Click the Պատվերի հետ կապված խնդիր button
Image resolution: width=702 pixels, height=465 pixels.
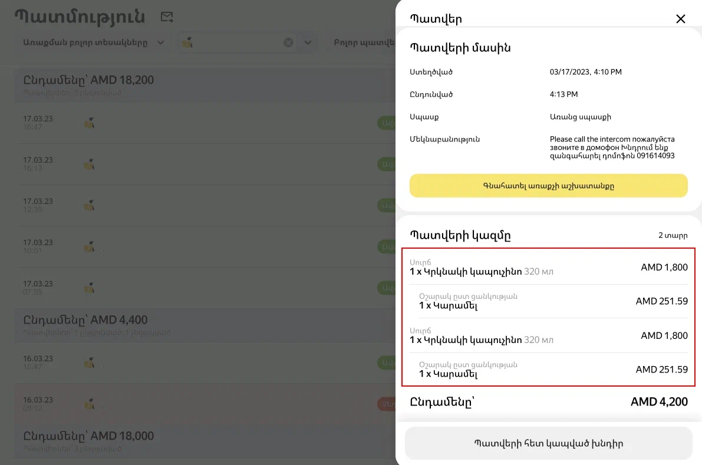[548, 443]
